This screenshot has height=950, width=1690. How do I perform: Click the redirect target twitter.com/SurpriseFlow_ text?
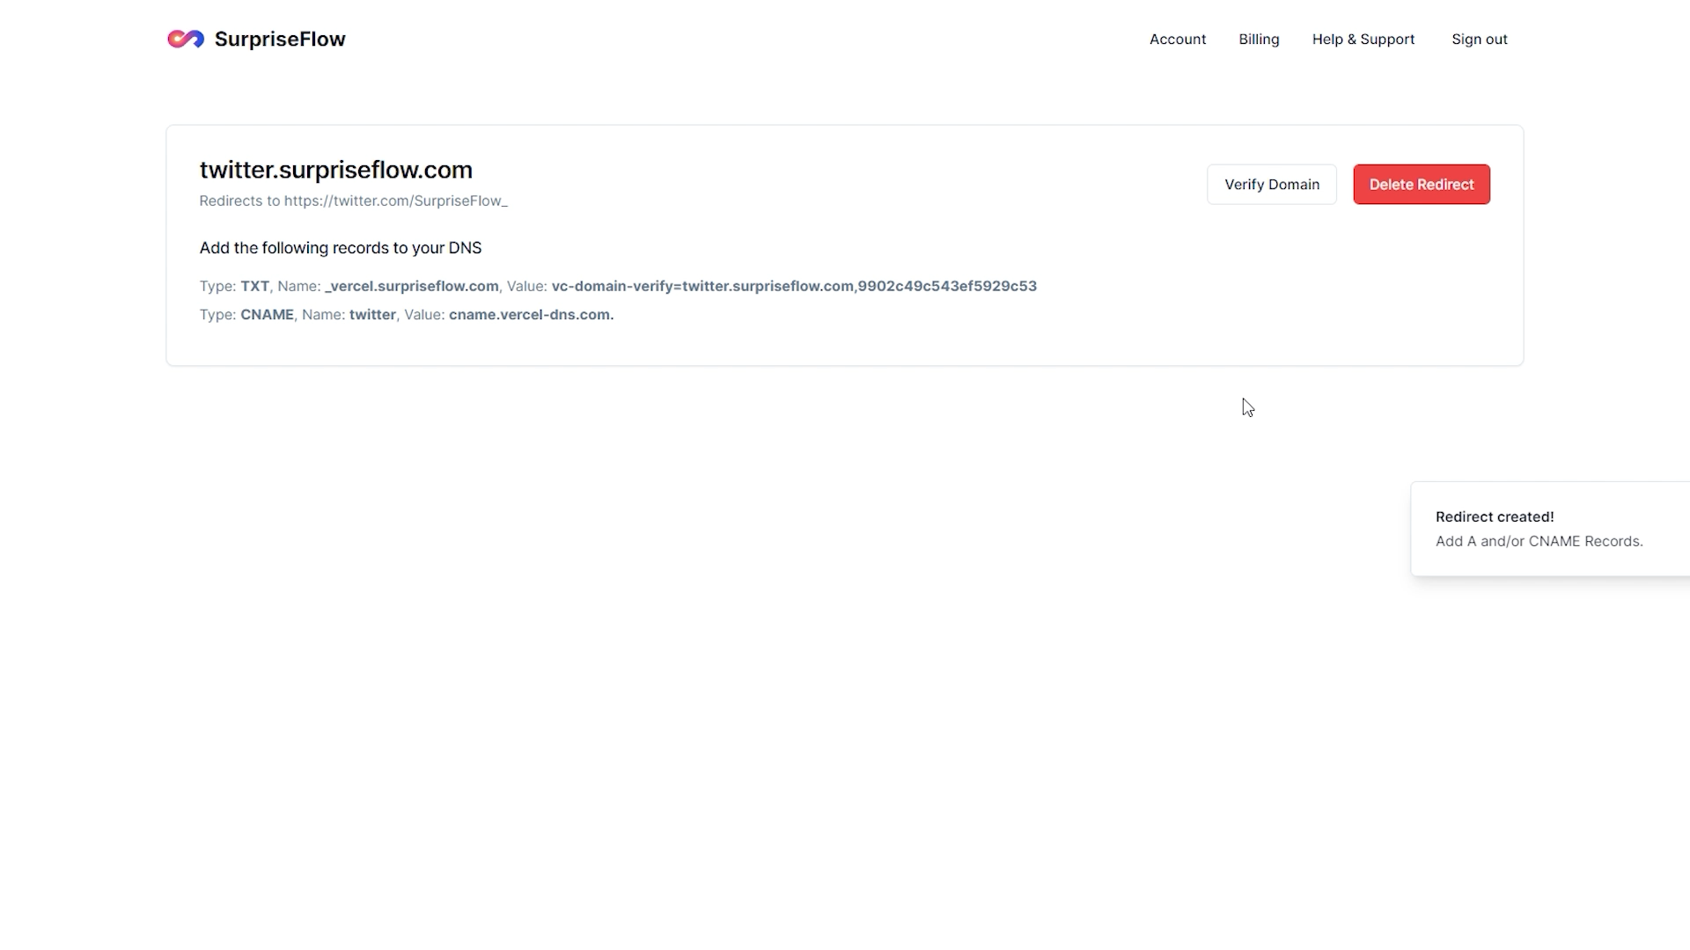pyautogui.click(x=395, y=201)
